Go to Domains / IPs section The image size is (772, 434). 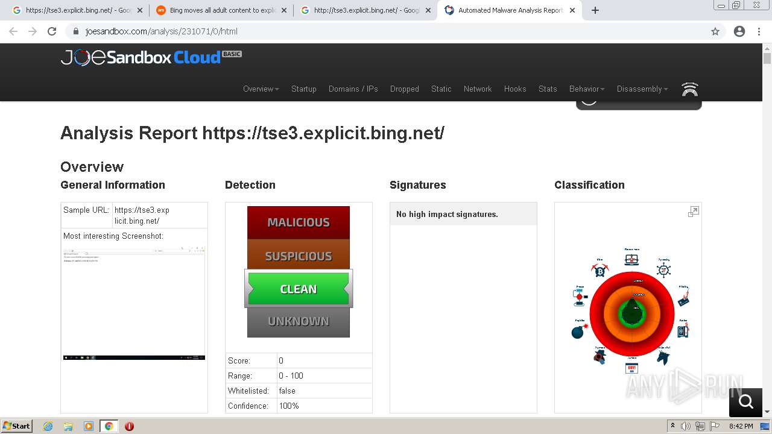[x=353, y=89]
